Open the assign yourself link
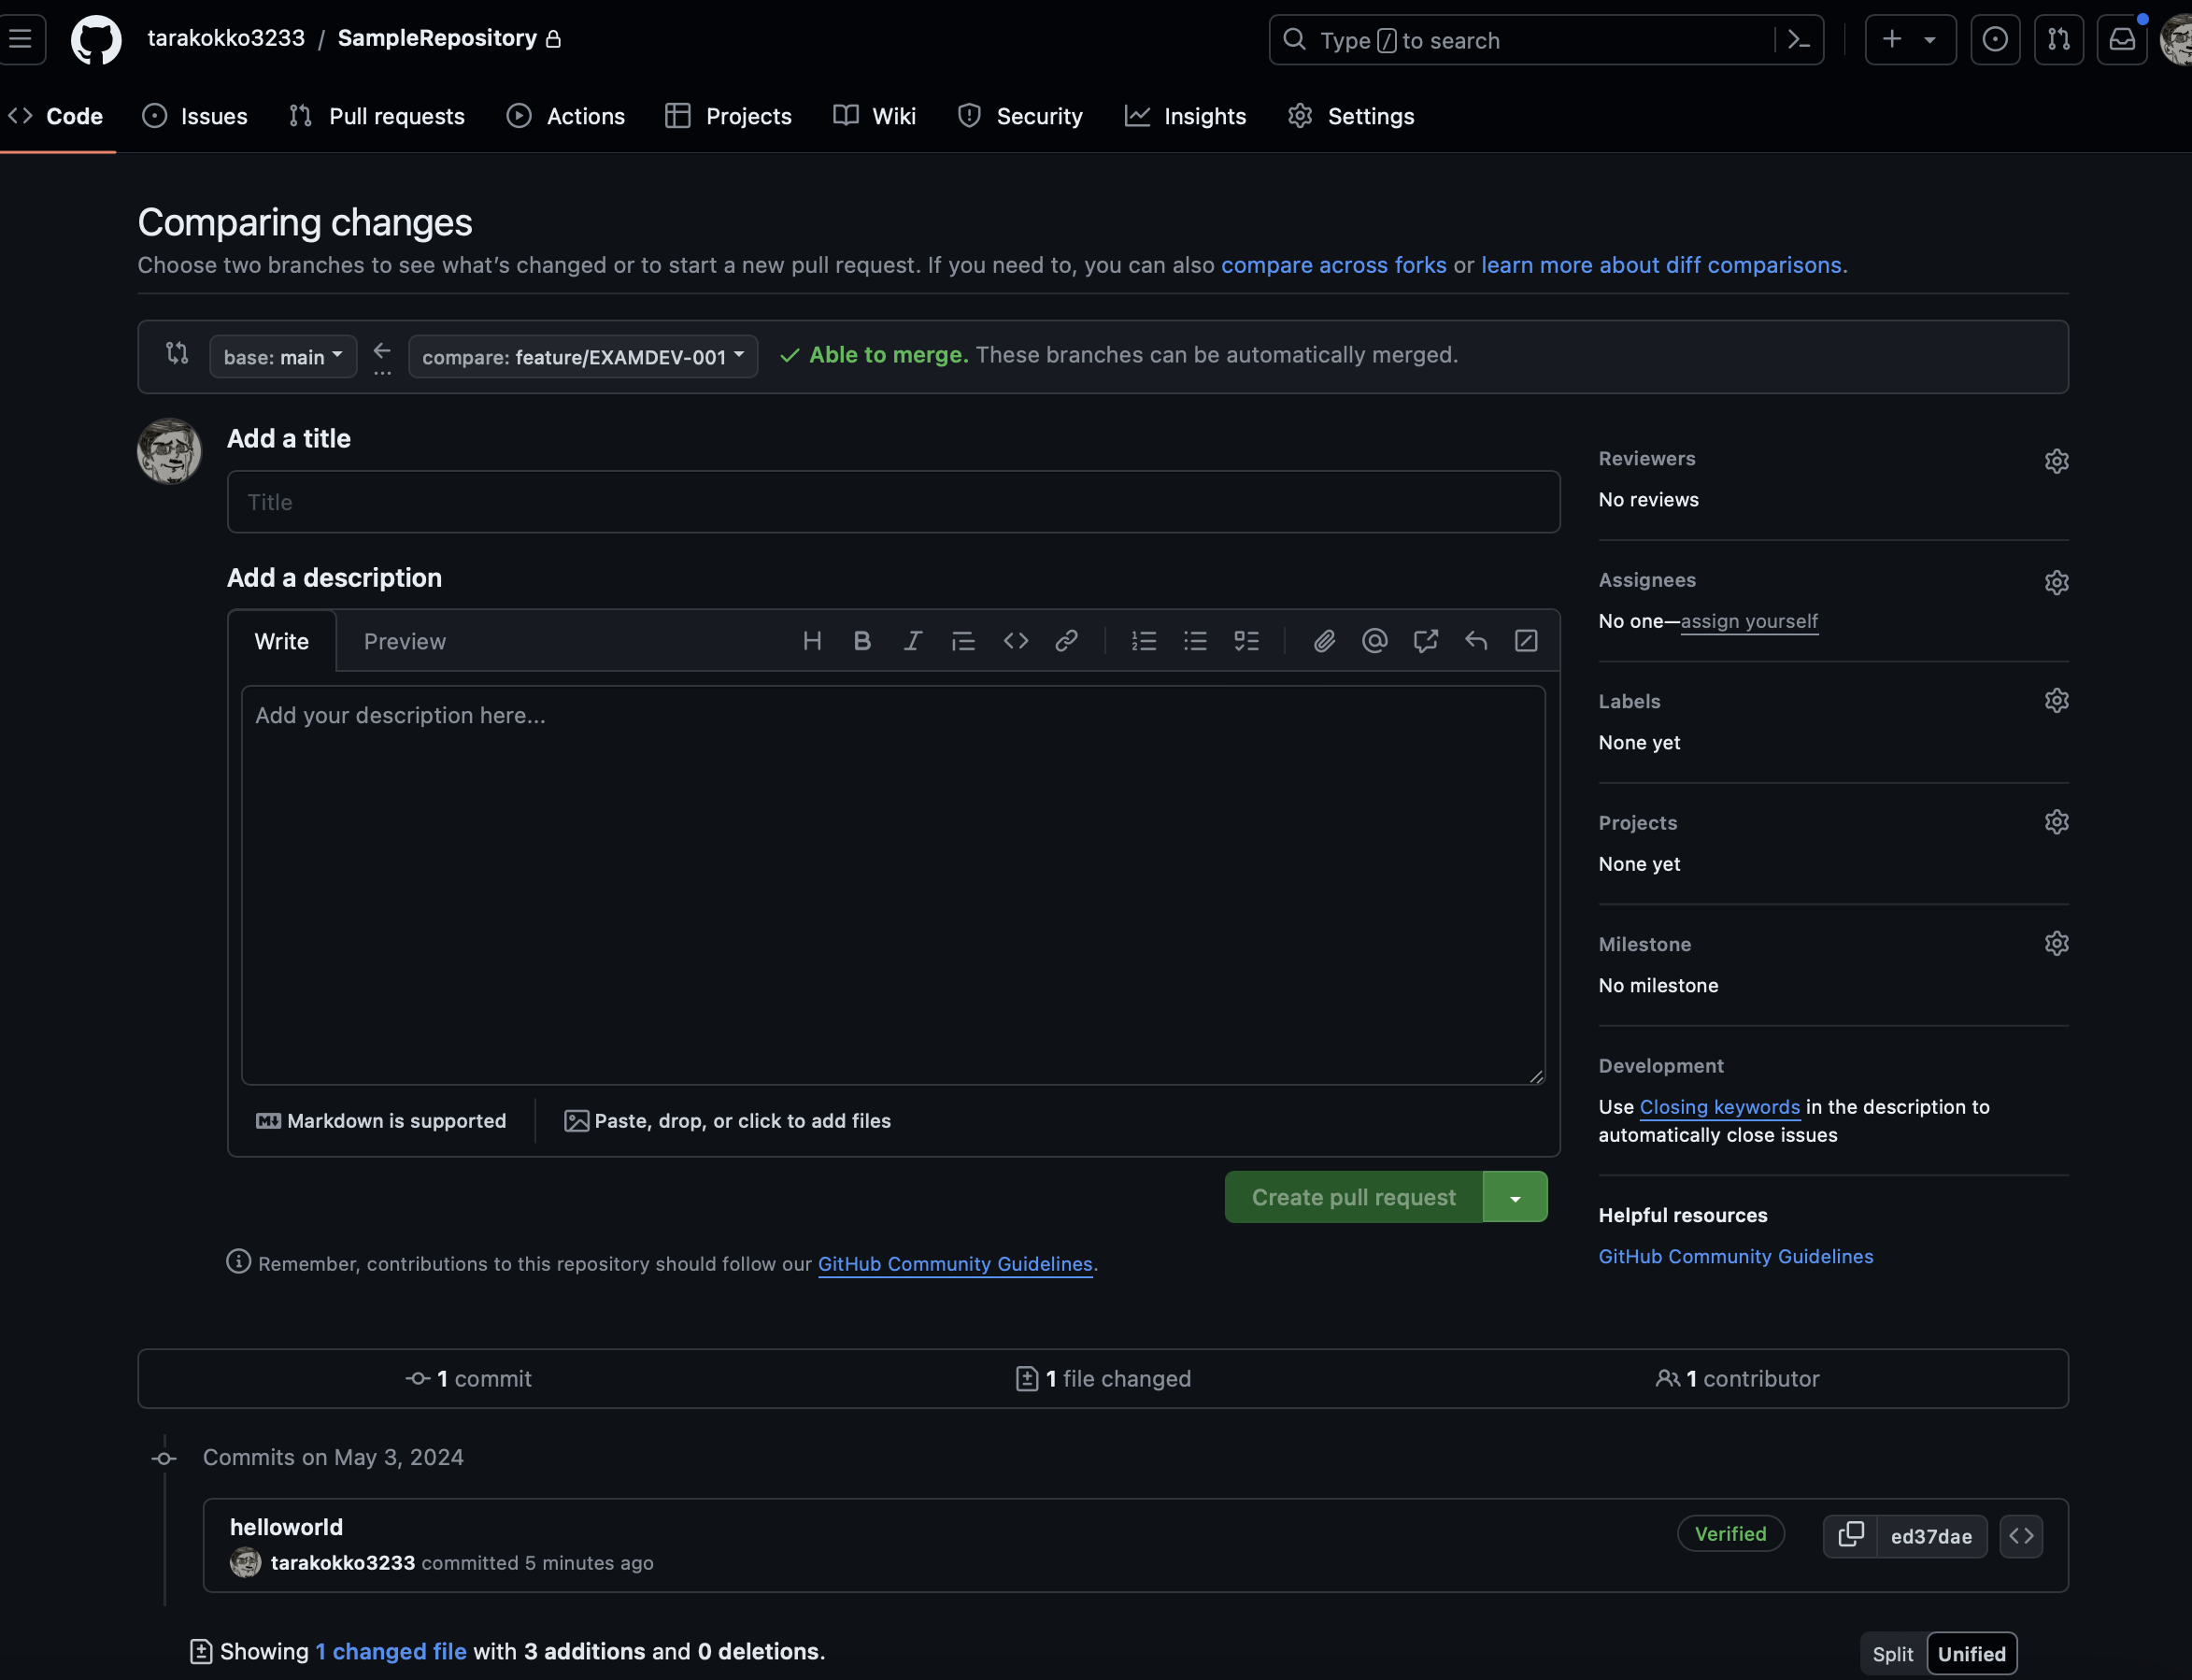This screenshot has width=2192, height=1680. [x=1749, y=621]
